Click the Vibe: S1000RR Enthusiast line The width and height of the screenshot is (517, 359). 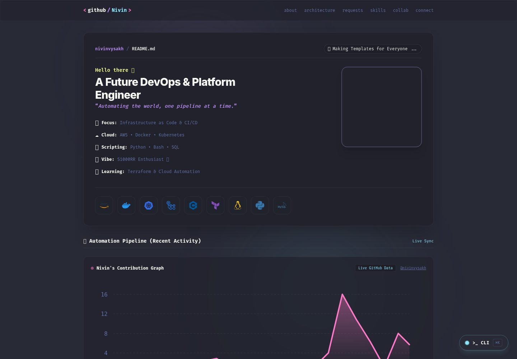pos(132,159)
